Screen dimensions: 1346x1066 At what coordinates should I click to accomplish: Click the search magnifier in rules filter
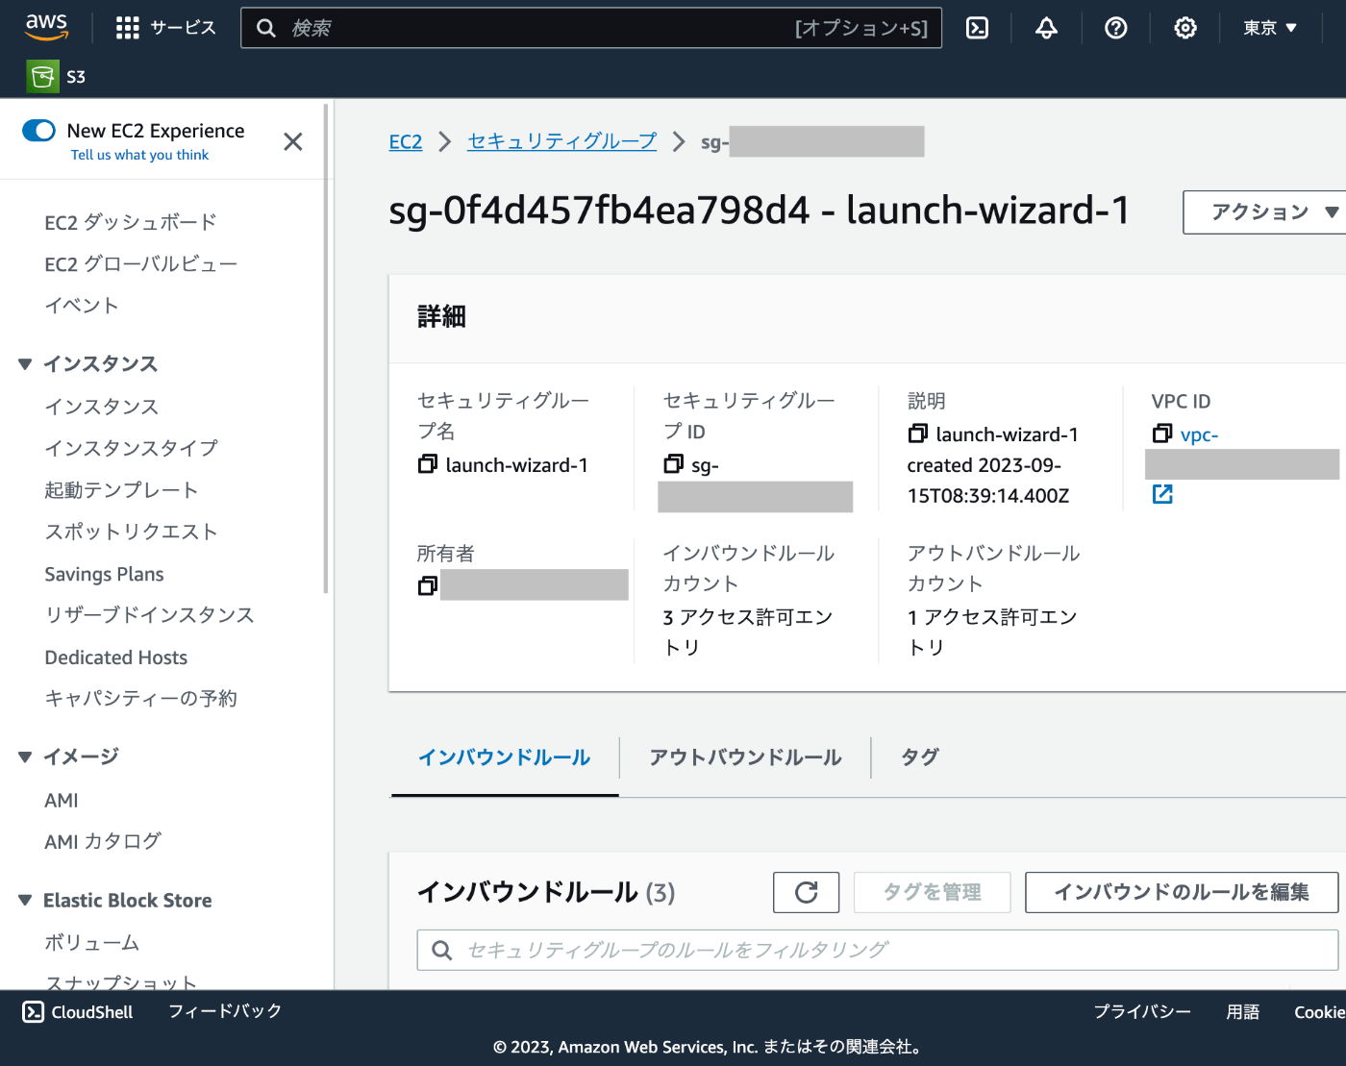442,950
